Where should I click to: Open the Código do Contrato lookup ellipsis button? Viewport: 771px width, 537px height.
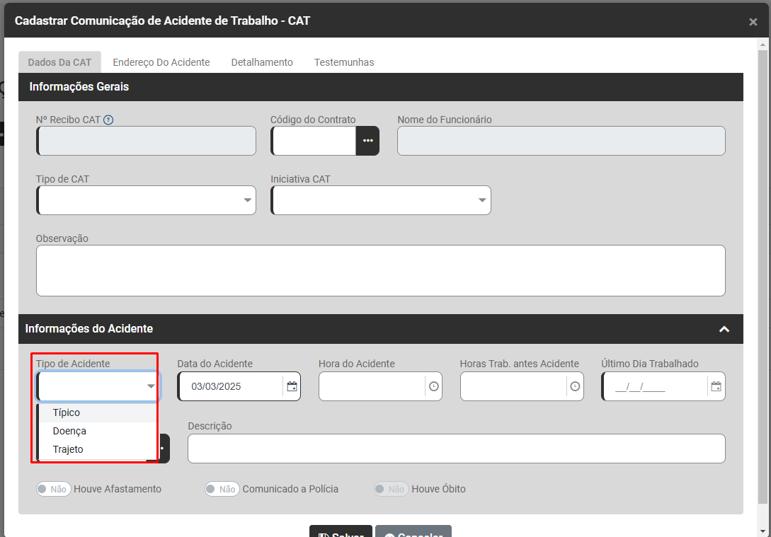[x=367, y=141]
